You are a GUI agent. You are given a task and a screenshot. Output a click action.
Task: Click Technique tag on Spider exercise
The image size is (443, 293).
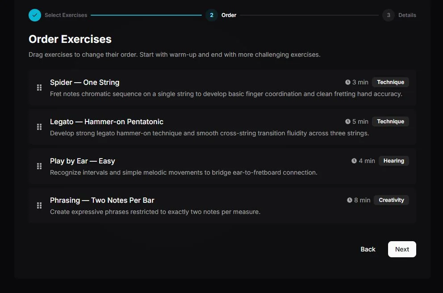390,82
